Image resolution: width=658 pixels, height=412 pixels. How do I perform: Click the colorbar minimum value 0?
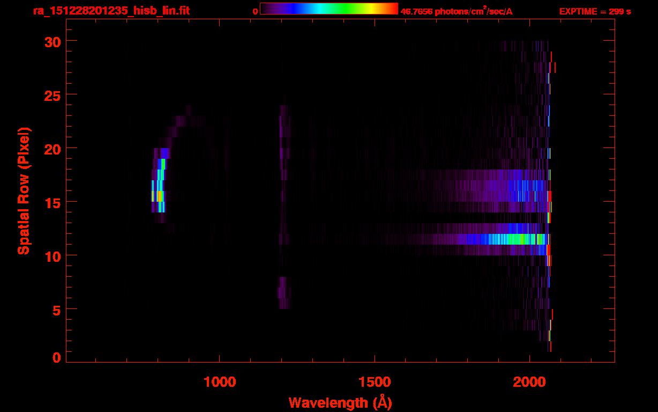click(256, 11)
